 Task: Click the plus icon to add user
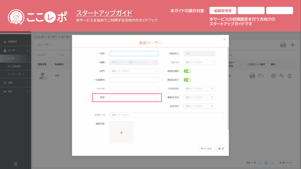coord(292,45)
